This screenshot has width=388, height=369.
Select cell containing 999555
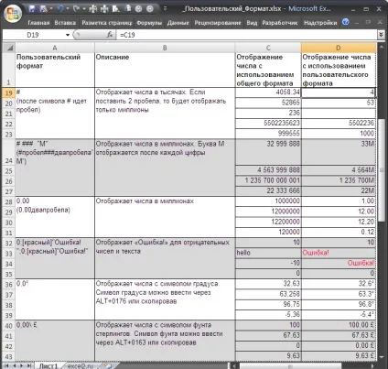click(x=268, y=134)
